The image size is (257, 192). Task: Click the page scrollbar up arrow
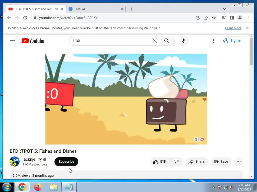251,36
